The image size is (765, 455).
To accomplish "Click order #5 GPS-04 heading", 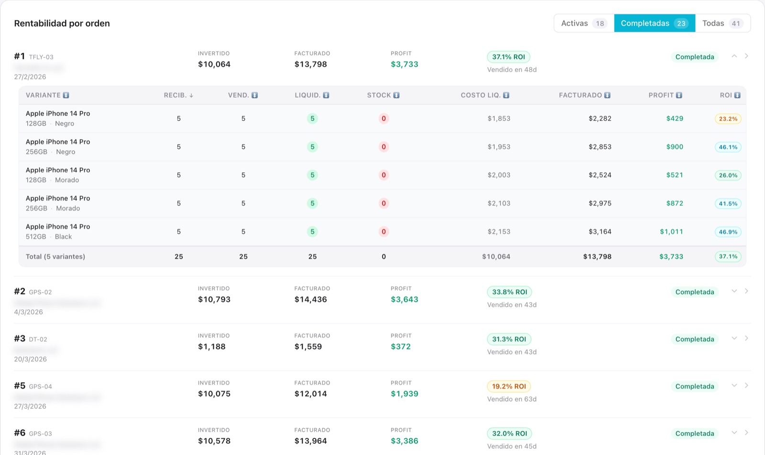I will (33, 386).
